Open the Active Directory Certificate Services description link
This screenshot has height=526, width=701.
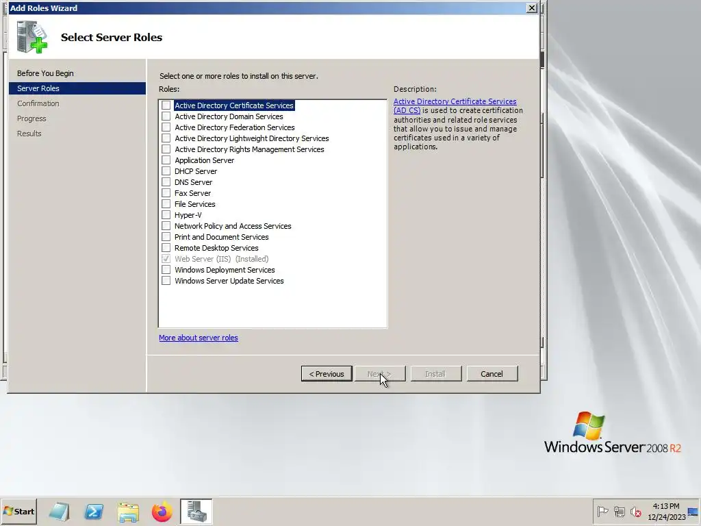click(455, 105)
